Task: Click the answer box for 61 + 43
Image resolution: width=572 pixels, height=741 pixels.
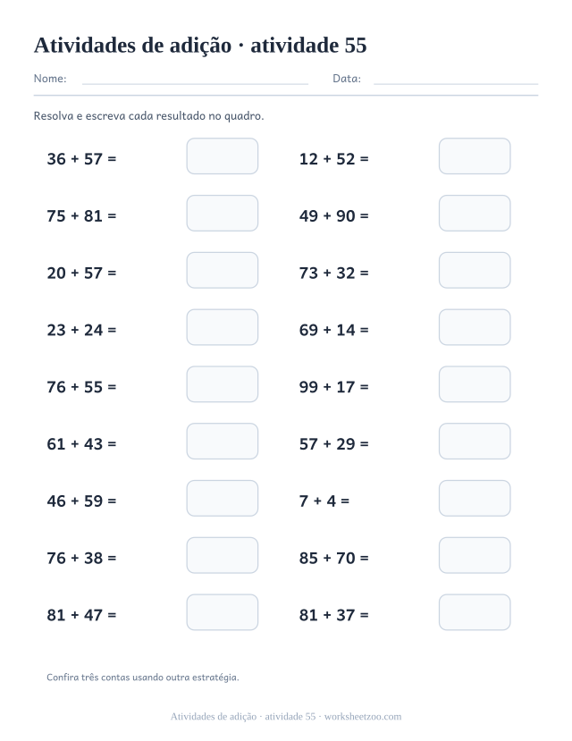Action: click(222, 442)
